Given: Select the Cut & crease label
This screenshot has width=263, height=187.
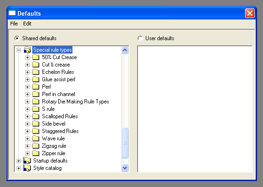Looking at the screenshot, I should point(56,65).
